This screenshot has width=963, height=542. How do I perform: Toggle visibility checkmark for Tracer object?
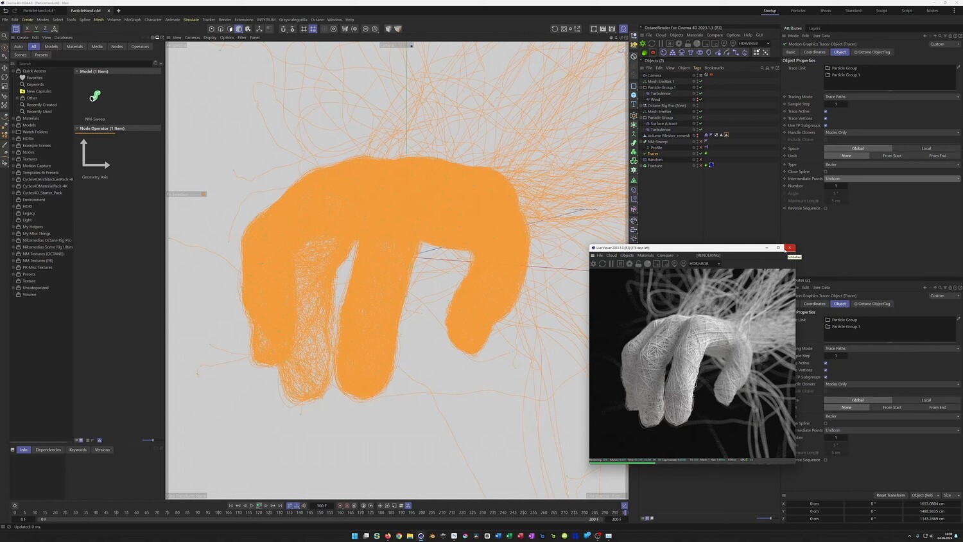700,153
